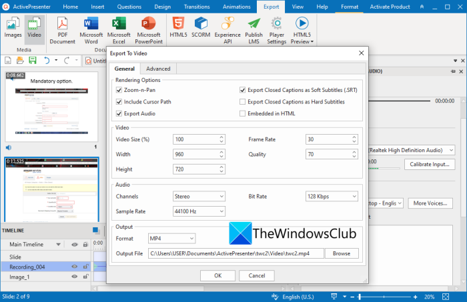Screen dimensions: 467x302
Task: Open the output Format MP4 dropdown
Action: point(171,238)
